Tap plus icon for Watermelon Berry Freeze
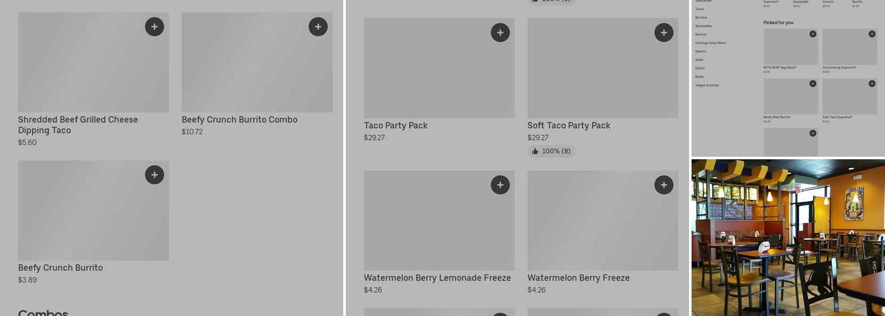 [x=664, y=185]
